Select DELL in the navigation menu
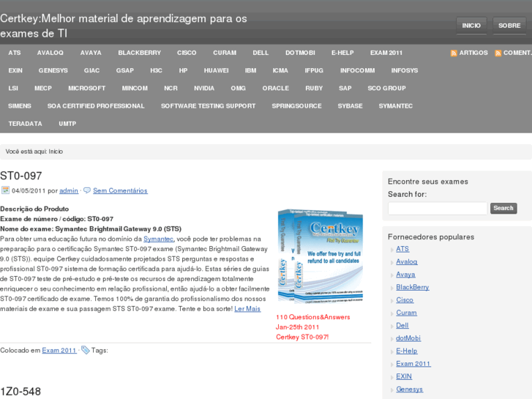 click(261, 53)
